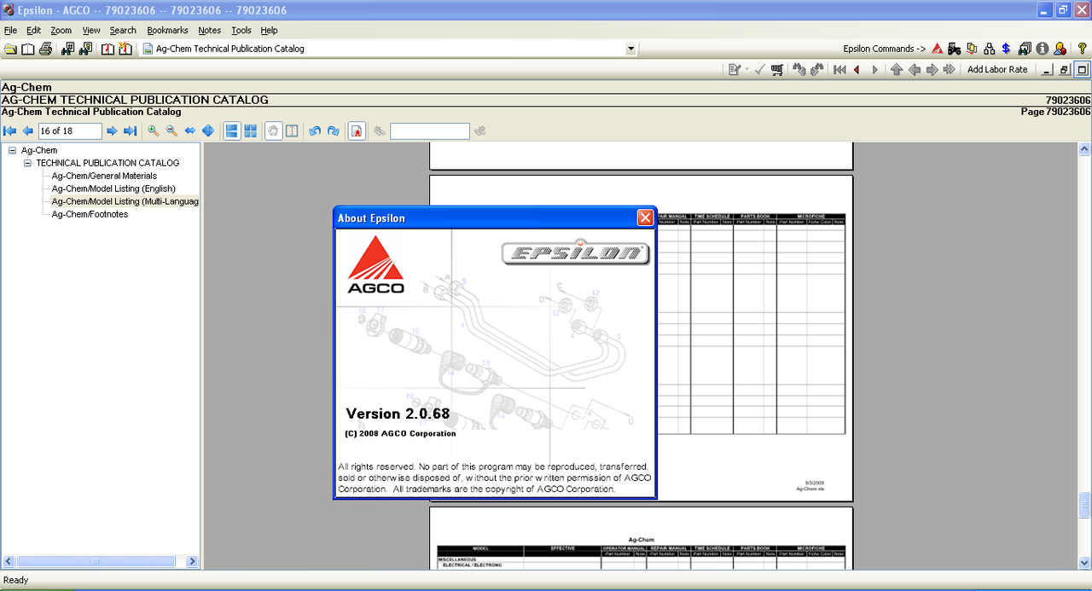Click the first binoculars search icon
The width and height of the screenshot is (1092, 591).
pos(68,49)
